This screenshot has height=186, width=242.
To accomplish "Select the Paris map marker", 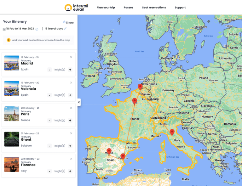I will [135, 101].
